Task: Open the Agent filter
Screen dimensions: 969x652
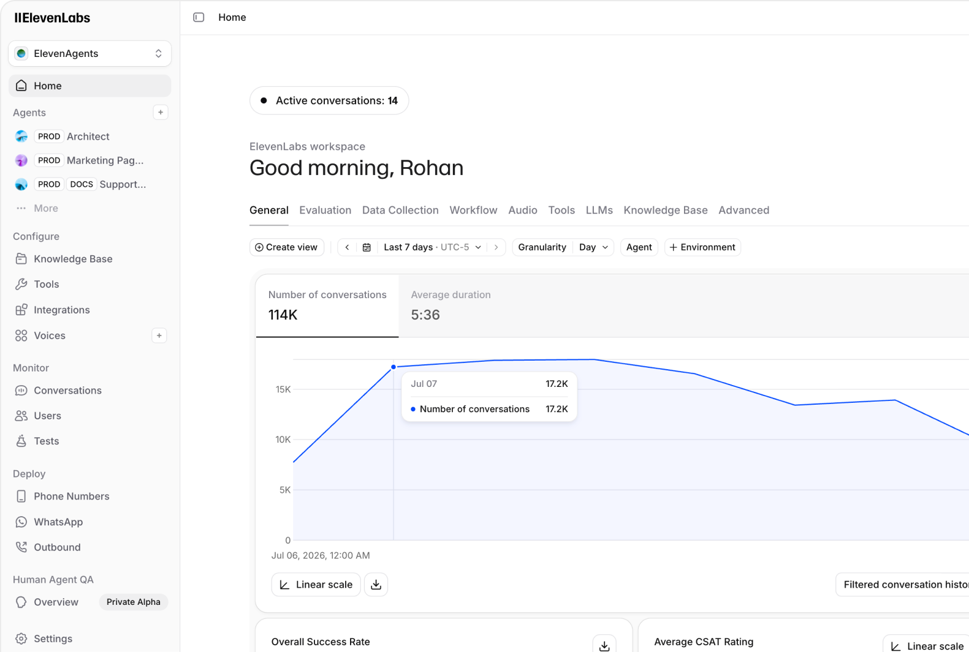Action: click(639, 247)
